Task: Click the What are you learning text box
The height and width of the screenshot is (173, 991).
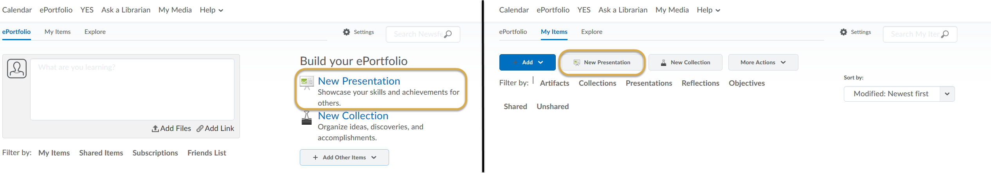Action: click(x=132, y=89)
